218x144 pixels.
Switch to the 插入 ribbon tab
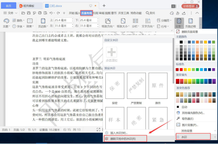pos(78,13)
